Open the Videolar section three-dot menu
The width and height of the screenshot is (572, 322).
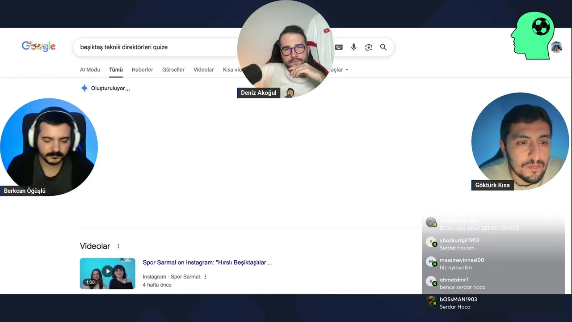point(118,246)
